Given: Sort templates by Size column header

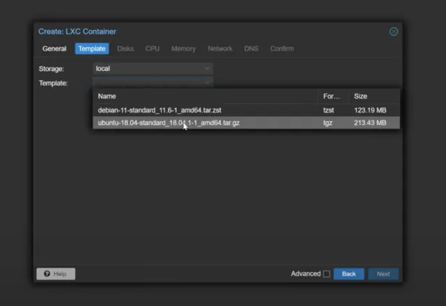Looking at the screenshot, I should [374, 96].
